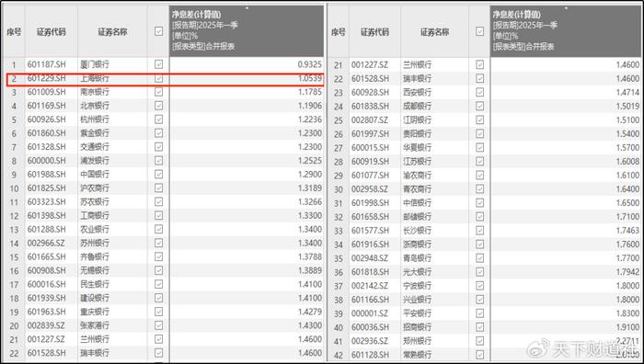Toggle checkbox next to 宁波银行
The width and height of the screenshot is (644, 364).
[x=479, y=286]
